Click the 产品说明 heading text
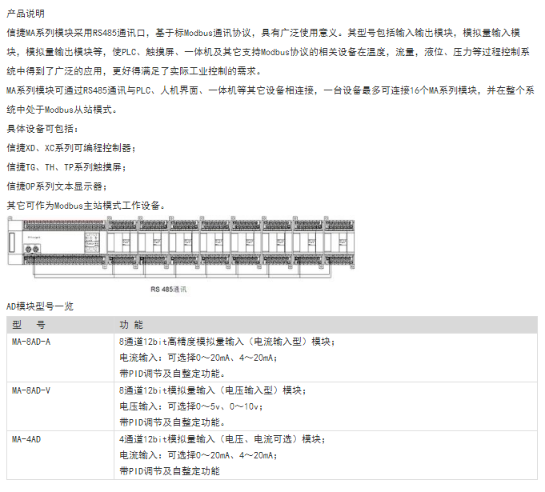 (26, 14)
